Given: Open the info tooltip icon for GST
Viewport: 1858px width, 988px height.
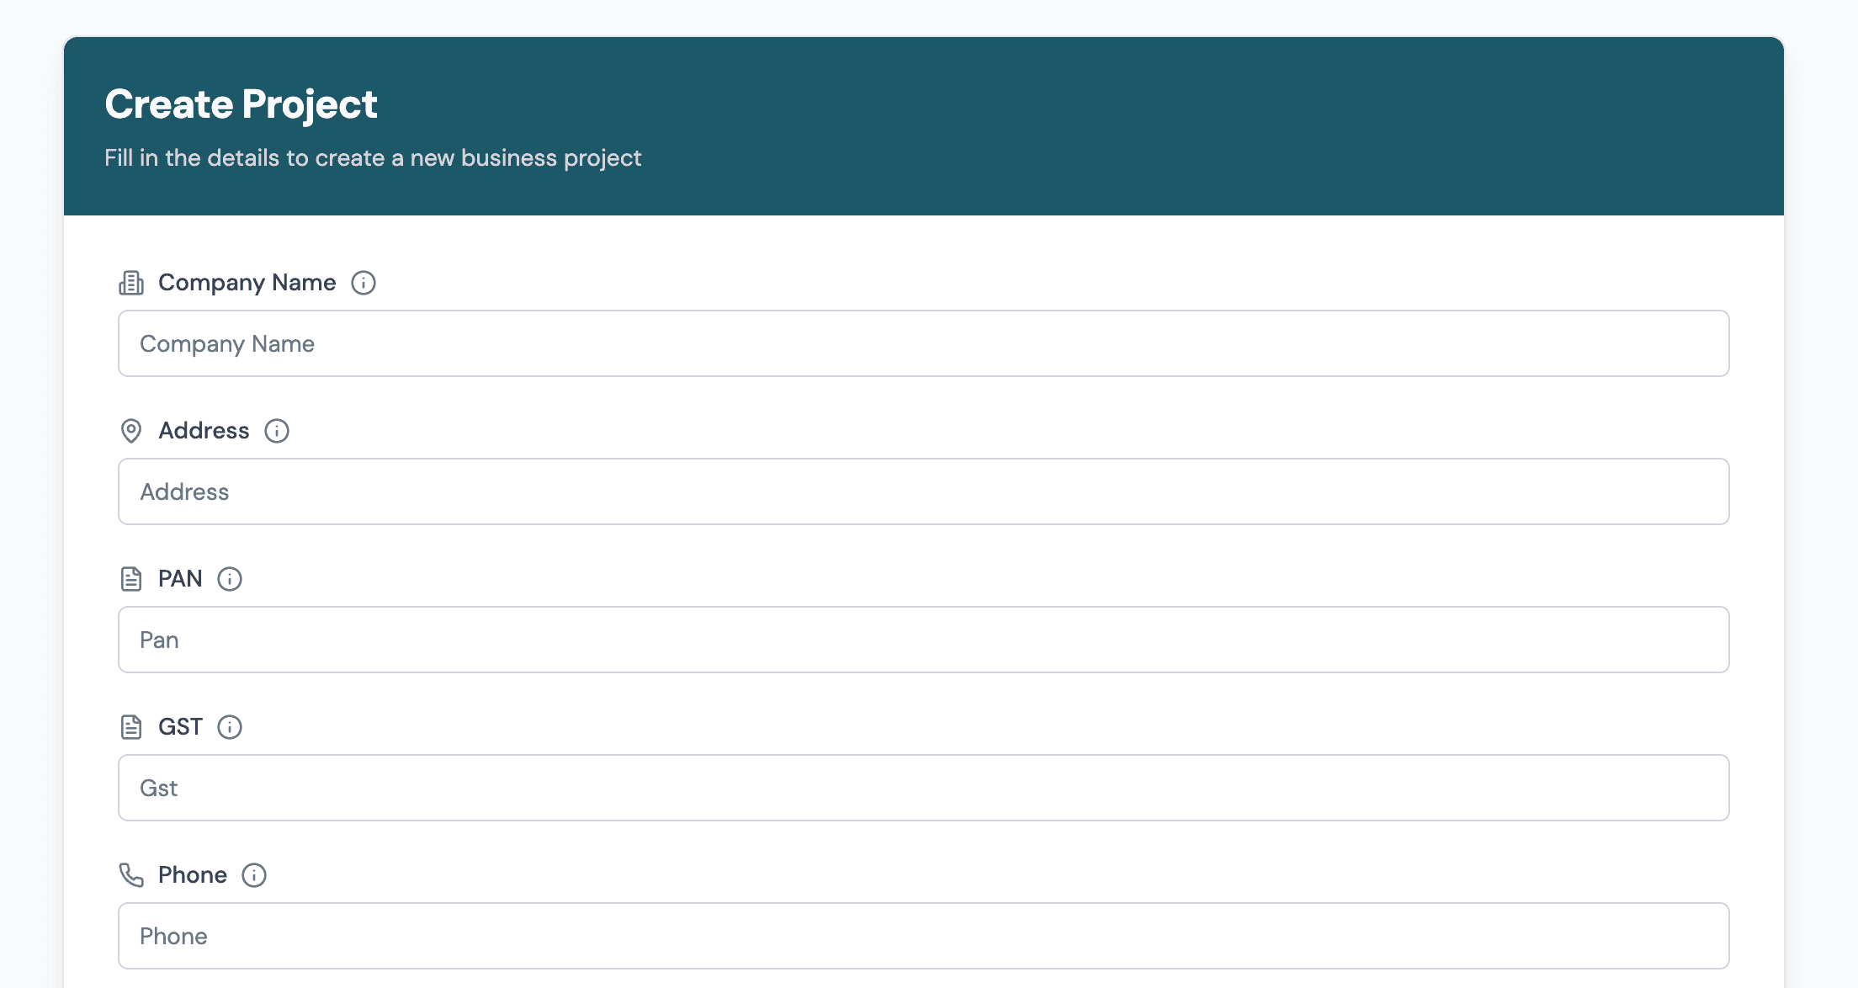Looking at the screenshot, I should [x=230, y=727].
